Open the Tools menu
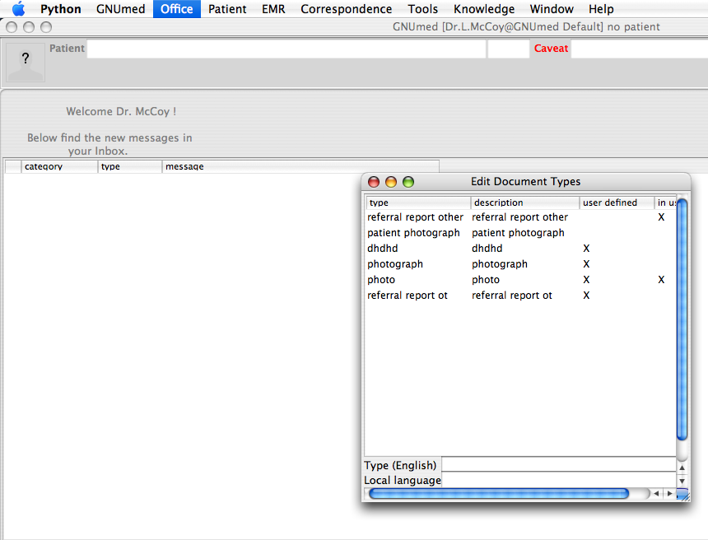708x540 pixels. 422,9
